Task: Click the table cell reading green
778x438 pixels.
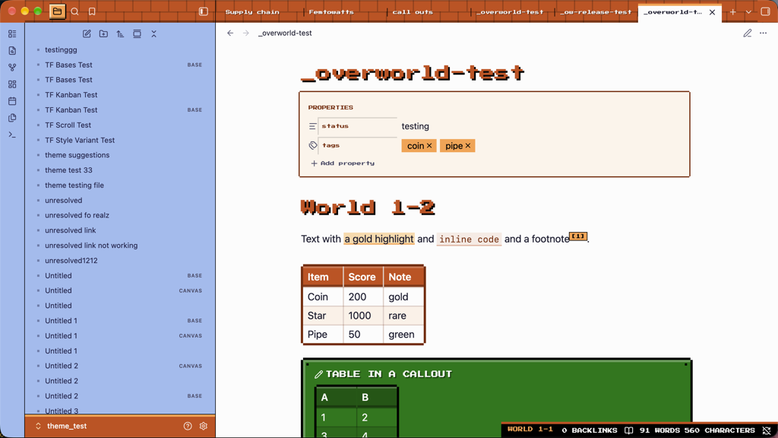Action: click(403, 335)
